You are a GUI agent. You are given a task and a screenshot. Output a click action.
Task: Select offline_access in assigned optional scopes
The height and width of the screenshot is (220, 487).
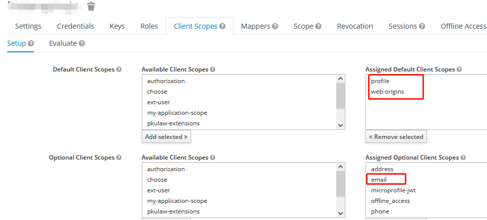pyautogui.click(x=390, y=201)
